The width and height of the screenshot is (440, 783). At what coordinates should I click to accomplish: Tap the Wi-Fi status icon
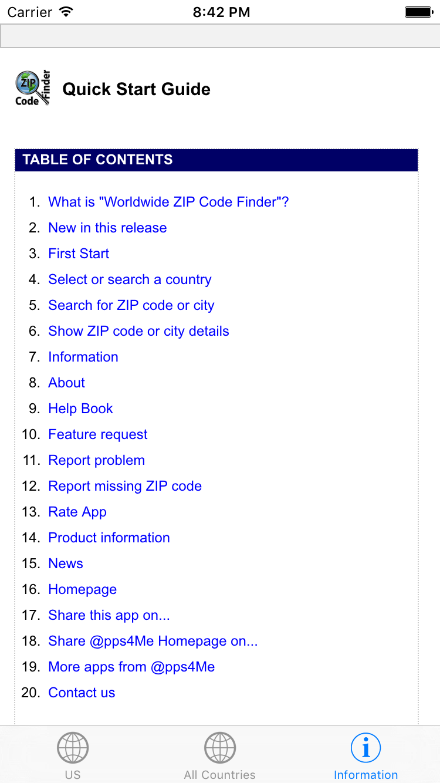tap(67, 12)
